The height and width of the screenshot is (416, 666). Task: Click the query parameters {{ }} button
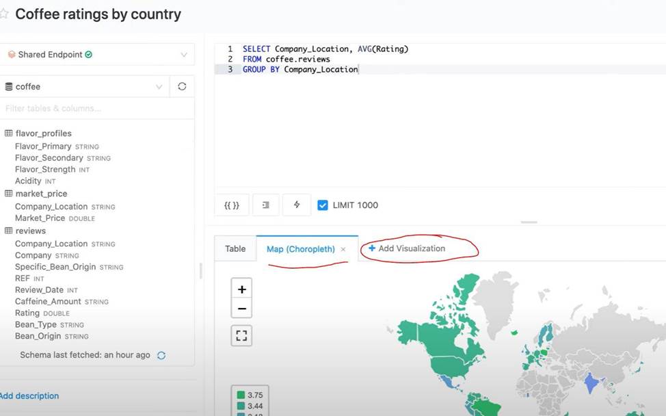232,205
